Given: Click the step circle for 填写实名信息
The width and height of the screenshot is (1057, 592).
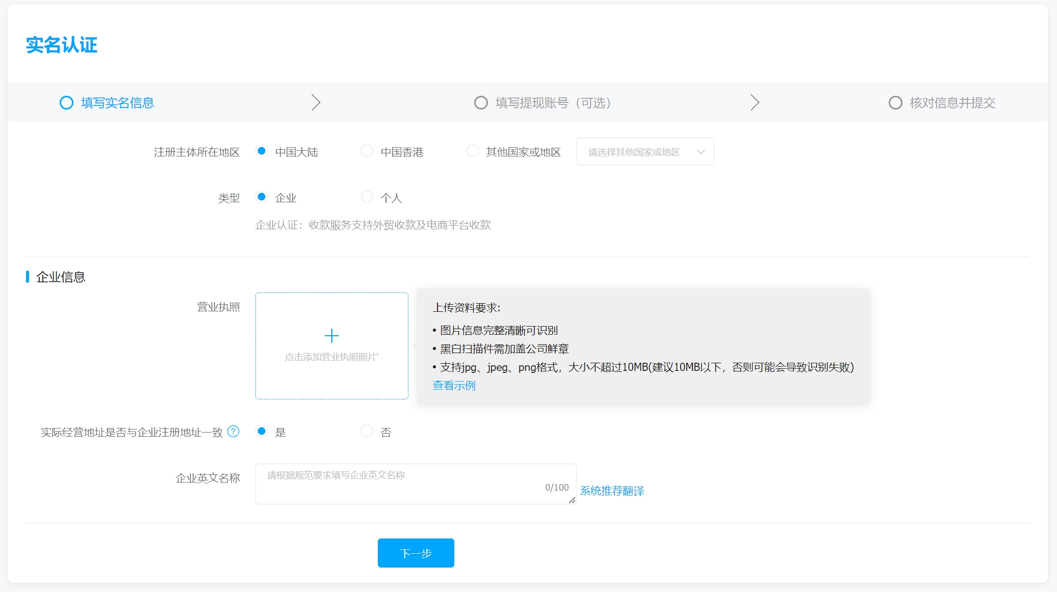Looking at the screenshot, I should click(66, 103).
